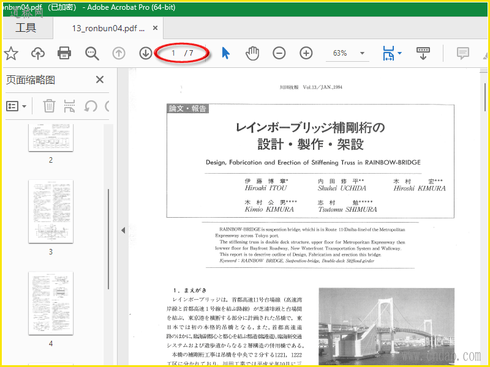This screenshot has width=490, height=367.
Task: Close the 页面缩略图 panel
Action: [x=100, y=80]
